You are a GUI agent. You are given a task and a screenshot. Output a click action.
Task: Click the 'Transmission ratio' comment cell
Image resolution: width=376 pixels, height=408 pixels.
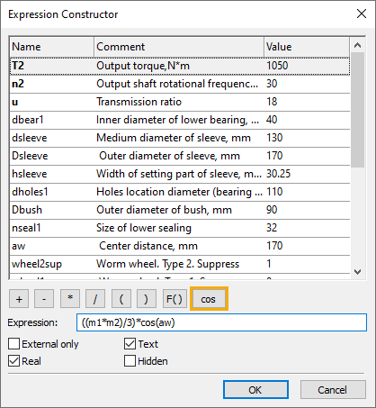pos(139,102)
